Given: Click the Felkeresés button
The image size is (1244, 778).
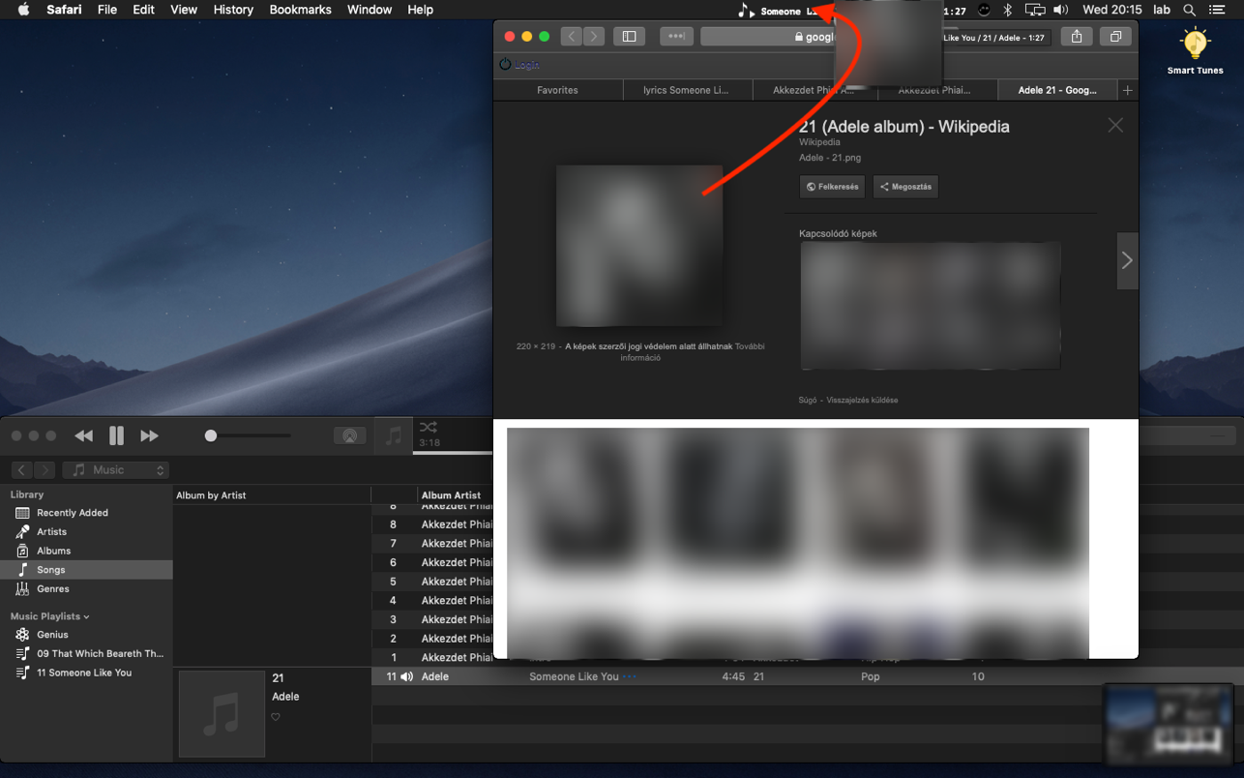Looking at the screenshot, I should point(833,187).
